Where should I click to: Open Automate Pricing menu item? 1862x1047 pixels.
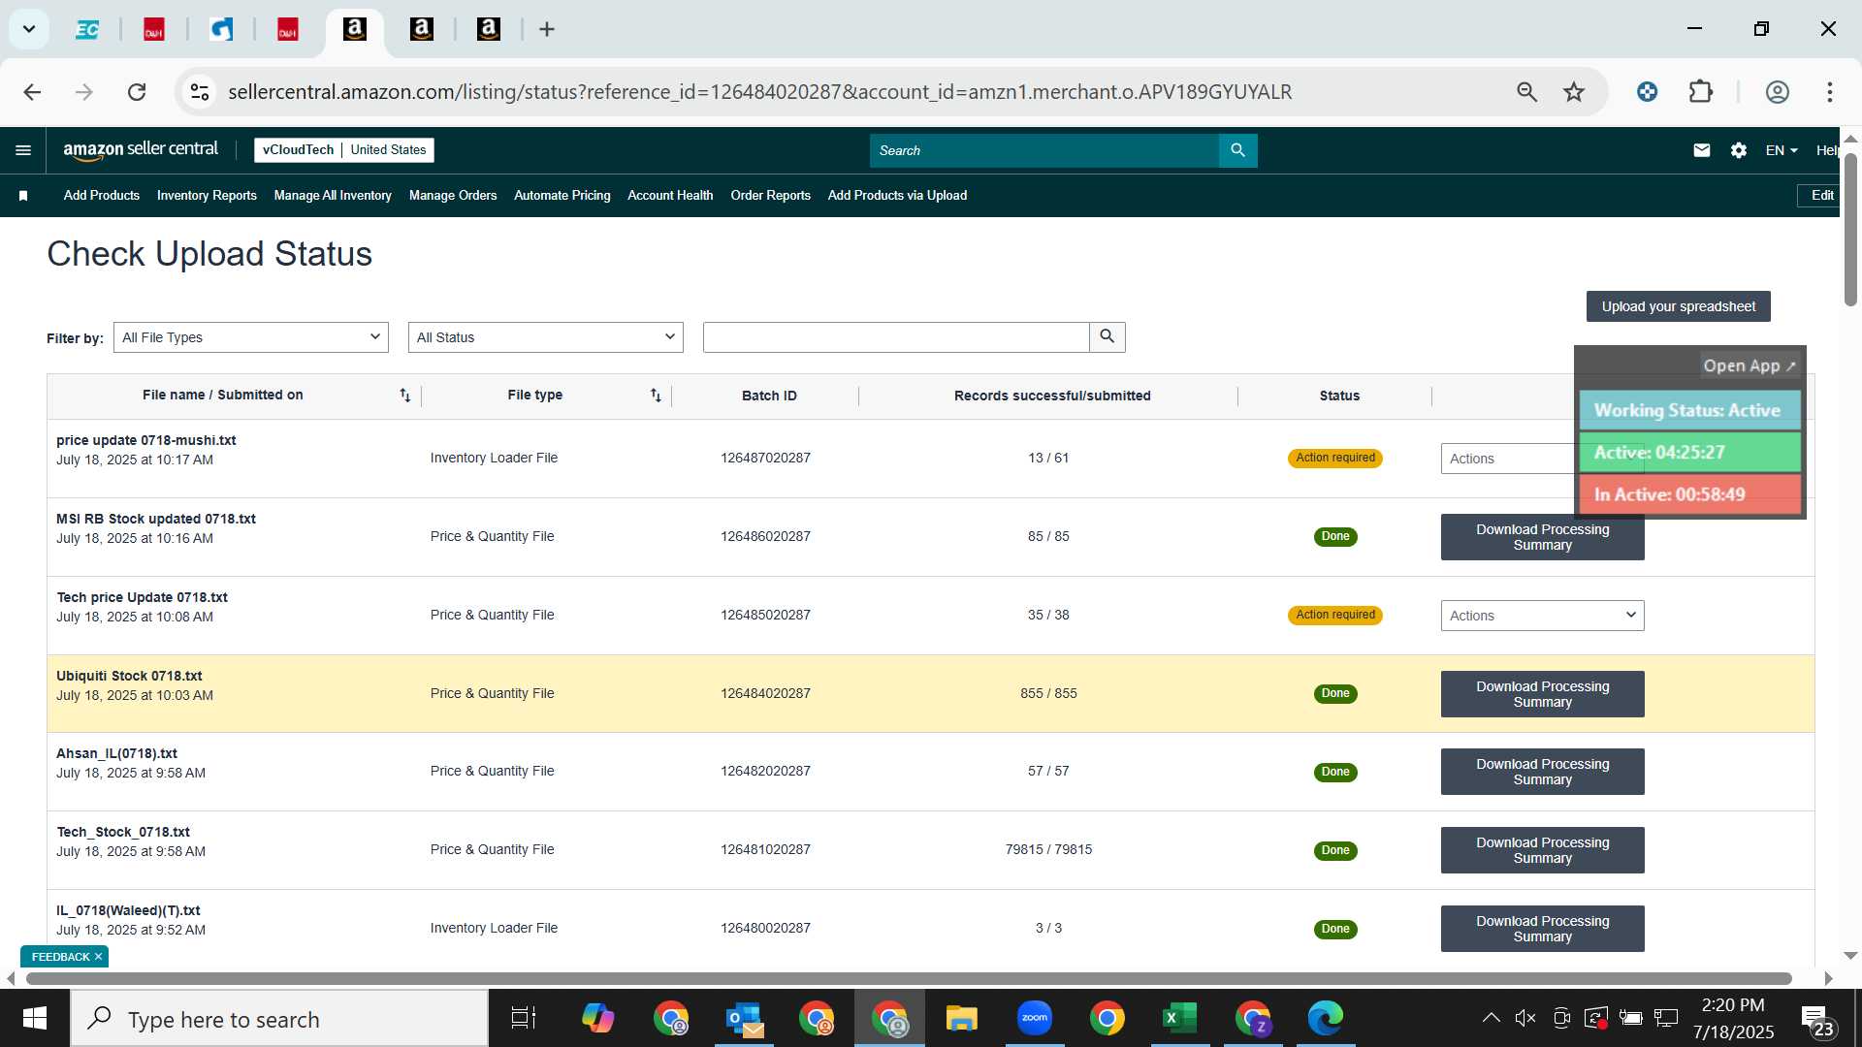pyautogui.click(x=562, y=196)
